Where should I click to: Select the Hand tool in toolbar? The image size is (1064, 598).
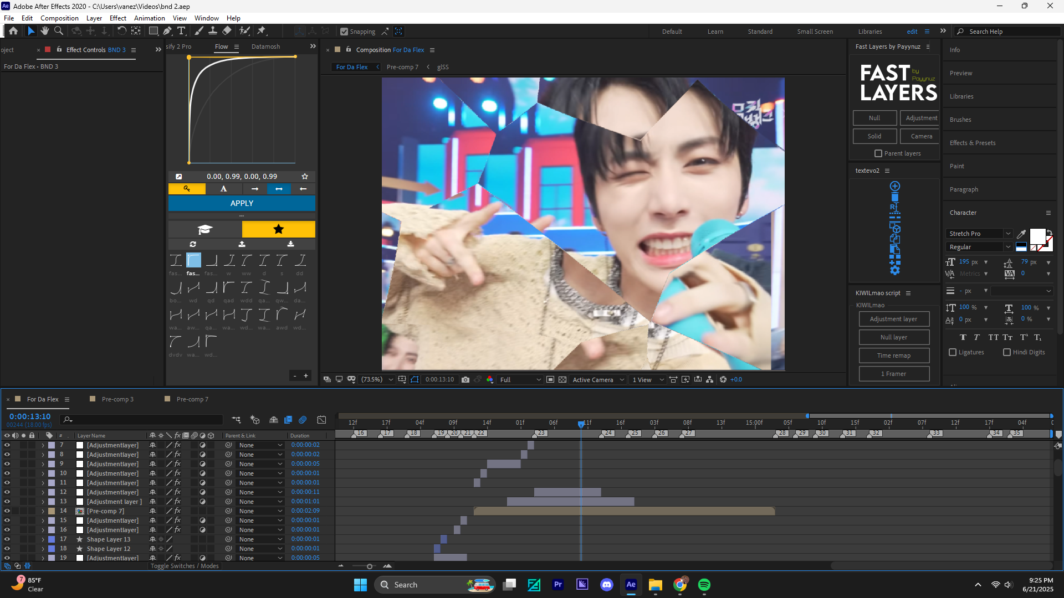pos(45,31)
